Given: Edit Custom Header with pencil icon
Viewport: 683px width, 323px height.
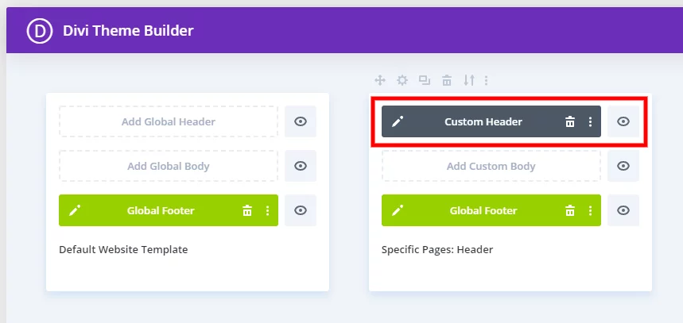Looking at the screenshot, I should tap(398, 121).
